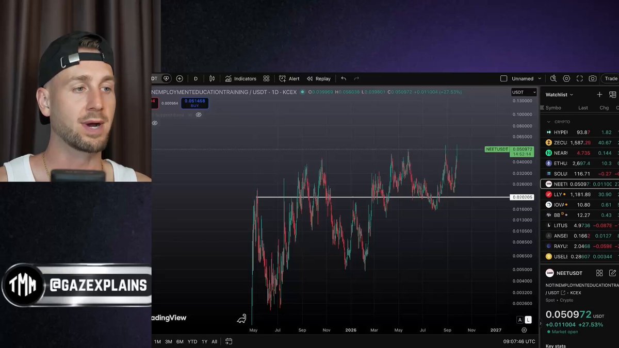Sort watchlist by Last column
This screenshot has width=619, height=348.
point(583,108)
